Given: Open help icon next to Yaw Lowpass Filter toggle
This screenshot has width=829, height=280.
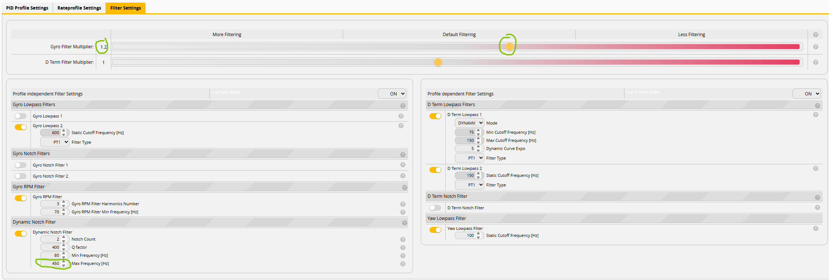Looking at the screenshot, I should (815, 228).
